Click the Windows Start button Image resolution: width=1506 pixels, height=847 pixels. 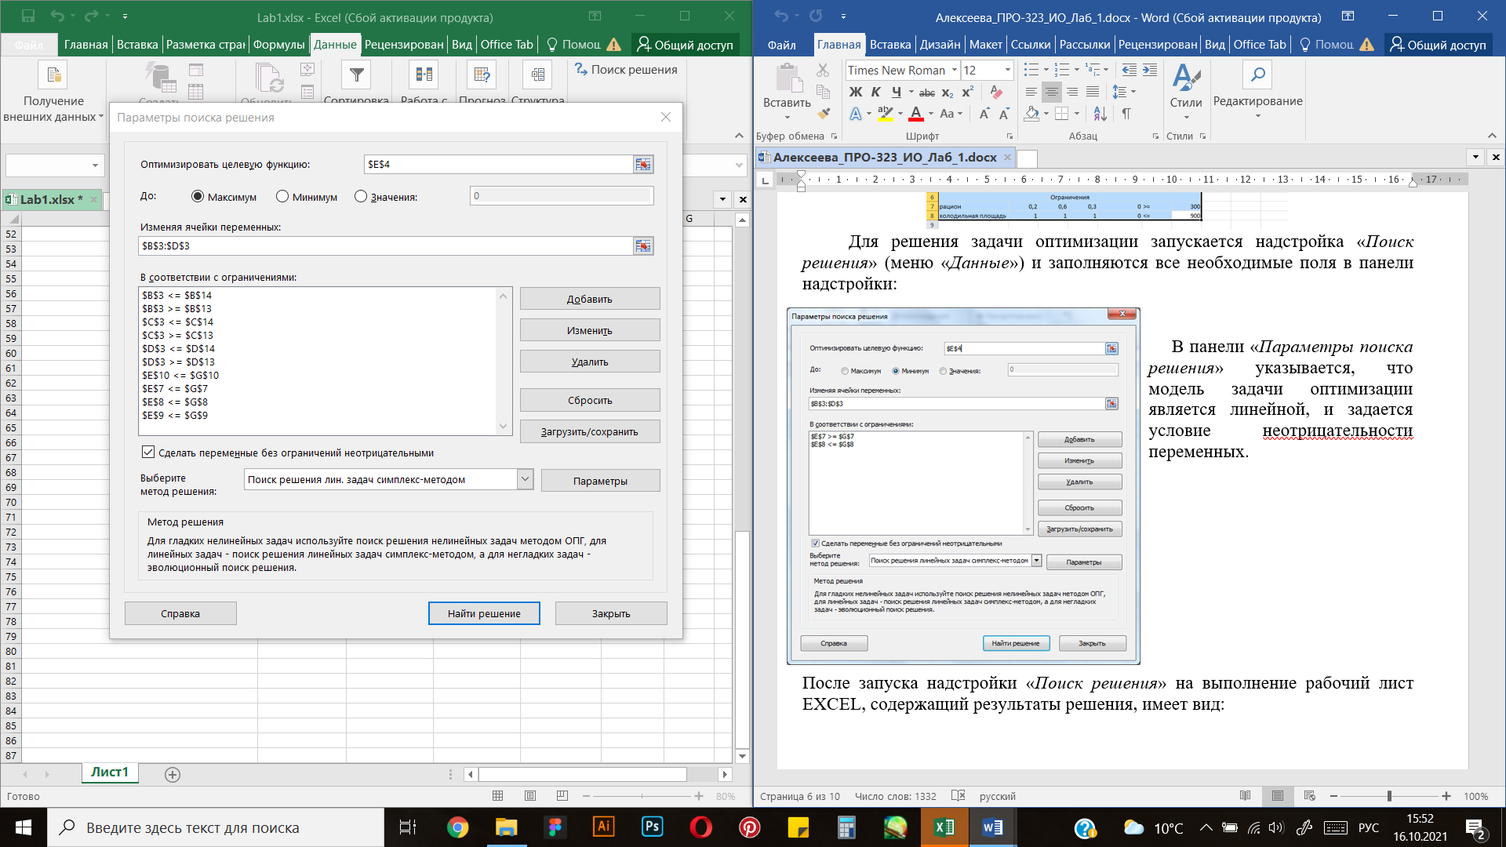pos(23,827)
